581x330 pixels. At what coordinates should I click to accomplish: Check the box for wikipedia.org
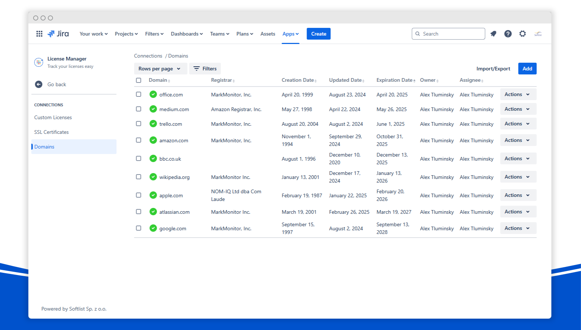[x=138, y=177]
